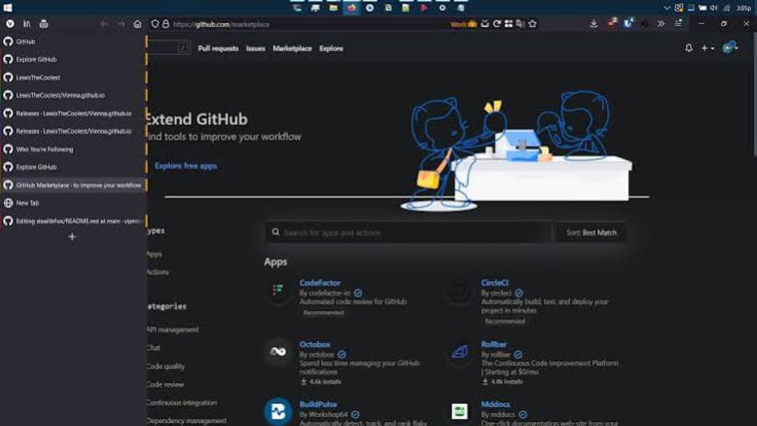Open the Firefox application menu

click(678, 24)
